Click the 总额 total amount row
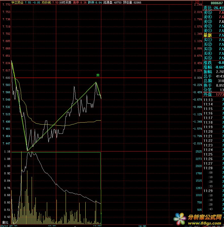Screen dimensions: 224x227 pos(213,81)
